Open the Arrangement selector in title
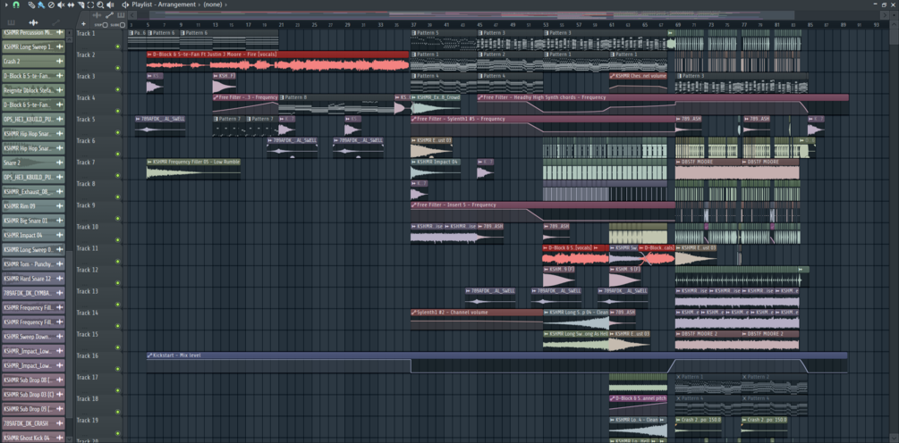This screenshot has width=899, height=443. (x=176, y=4)
